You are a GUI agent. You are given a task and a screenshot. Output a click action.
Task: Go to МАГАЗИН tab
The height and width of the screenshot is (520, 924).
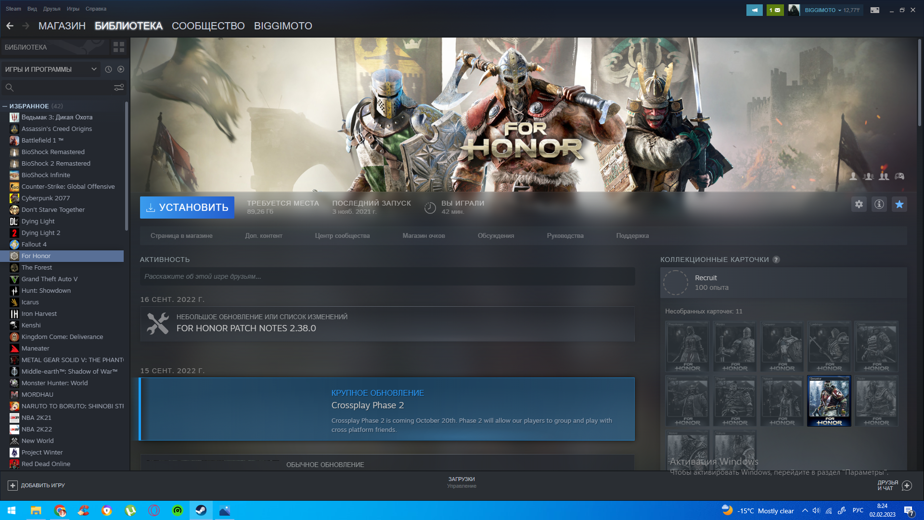[62, 26]
